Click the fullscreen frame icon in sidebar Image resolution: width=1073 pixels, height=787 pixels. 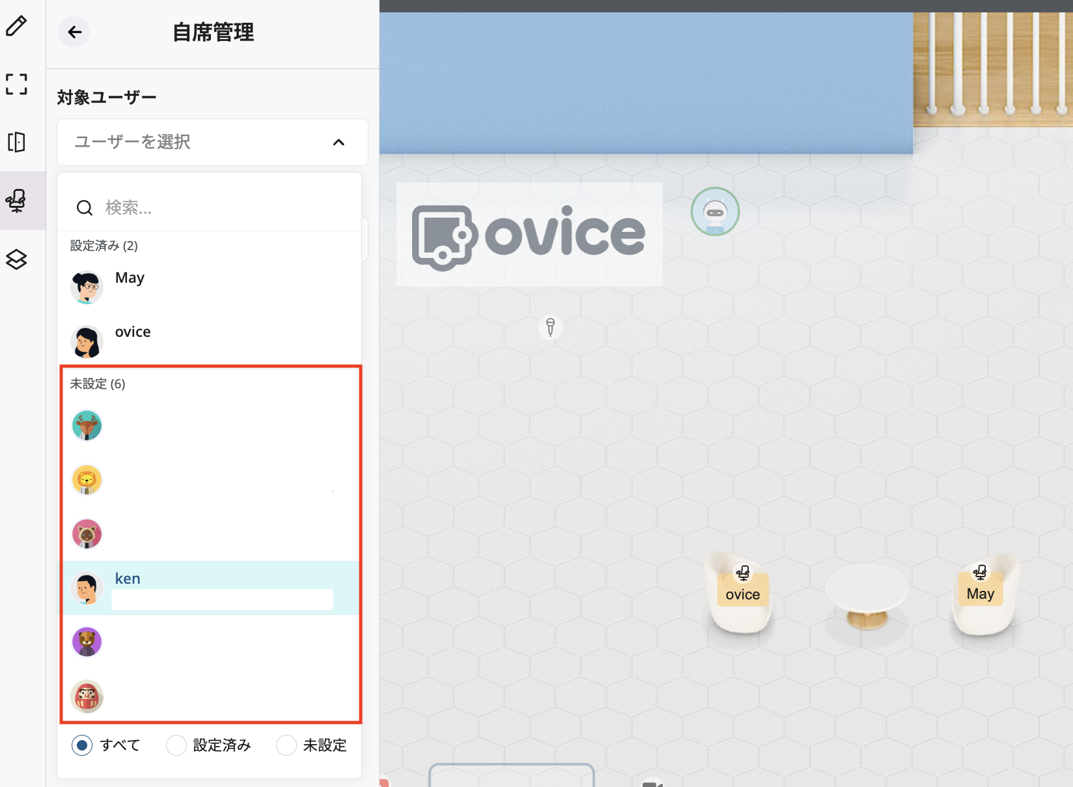(16, 84)
